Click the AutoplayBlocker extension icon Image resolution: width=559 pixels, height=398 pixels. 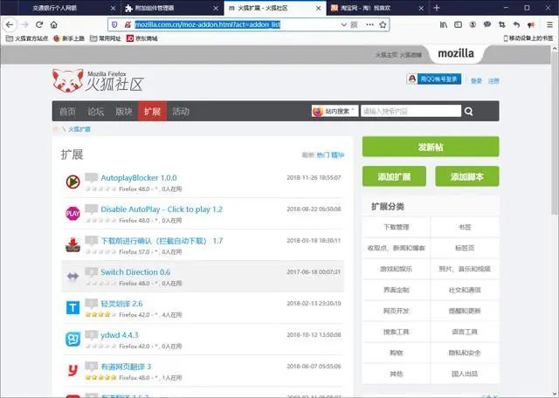click(72, 182)
